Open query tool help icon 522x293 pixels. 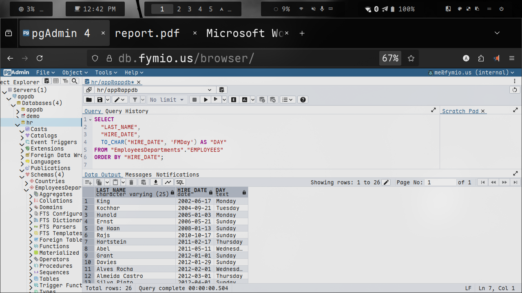point(302,100)
